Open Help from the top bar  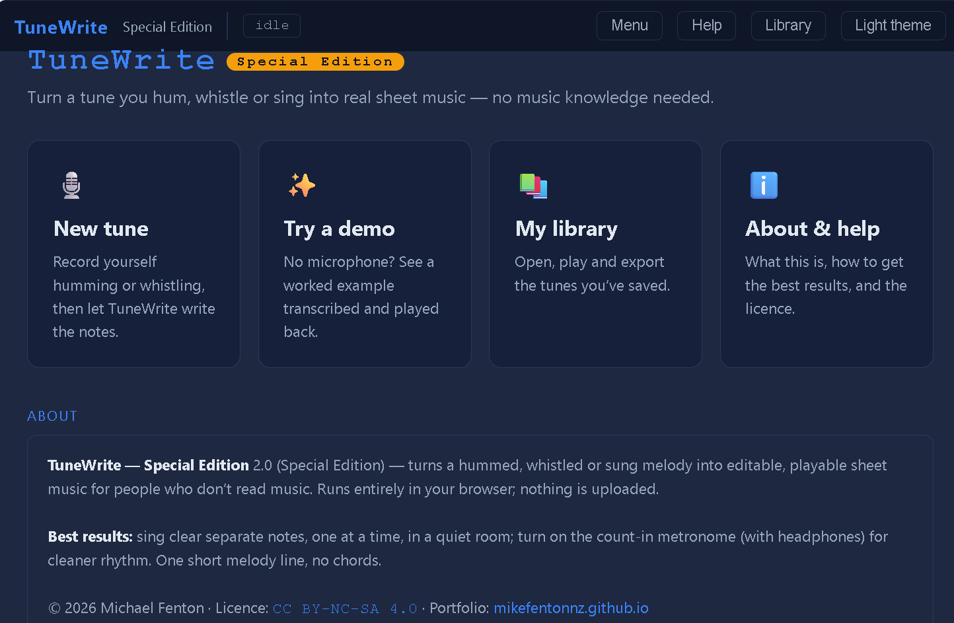click(706, 26)
